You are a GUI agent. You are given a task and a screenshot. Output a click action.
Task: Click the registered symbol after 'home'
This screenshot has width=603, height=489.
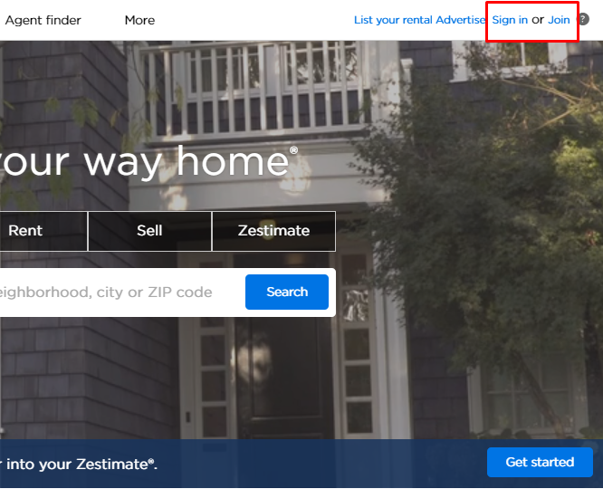[293, 150]
